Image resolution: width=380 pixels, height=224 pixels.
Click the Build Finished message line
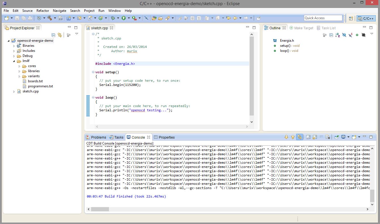tap(126, 196)
